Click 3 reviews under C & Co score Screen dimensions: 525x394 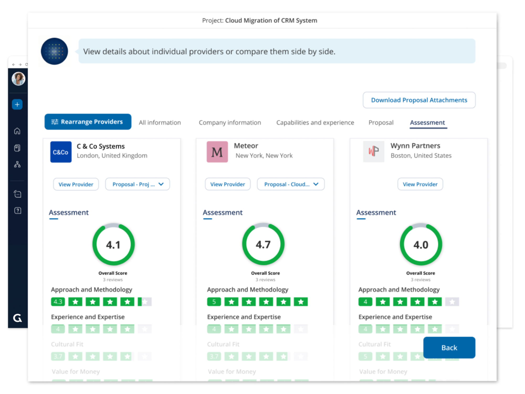coord(113,280)
